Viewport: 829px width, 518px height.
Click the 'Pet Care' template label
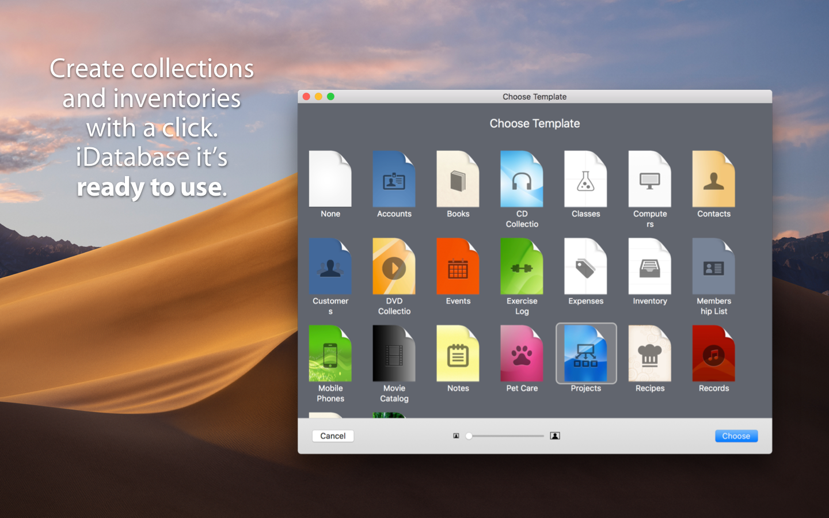522,389
